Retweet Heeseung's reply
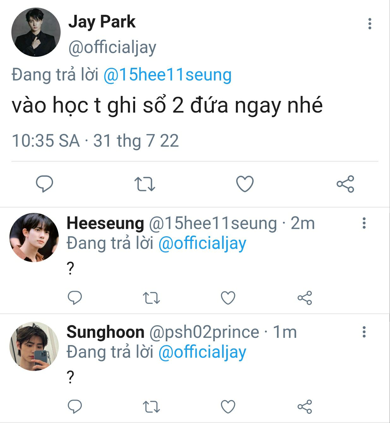Viewport: 390px width, 423px height. pos(152,298)
